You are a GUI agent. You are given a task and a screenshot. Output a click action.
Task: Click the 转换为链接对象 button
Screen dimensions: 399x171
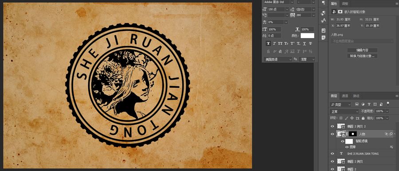(362, 56)
